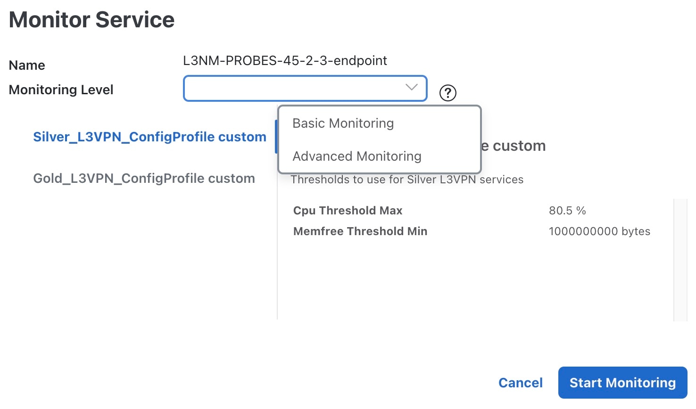Click the Monitoring Level field label

click(61, 90)
